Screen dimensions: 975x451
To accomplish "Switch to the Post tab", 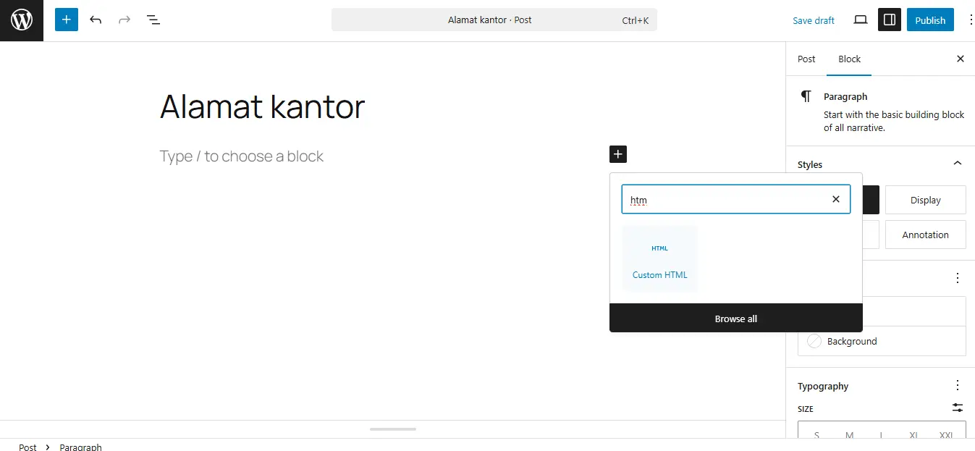I will point(806,59).
